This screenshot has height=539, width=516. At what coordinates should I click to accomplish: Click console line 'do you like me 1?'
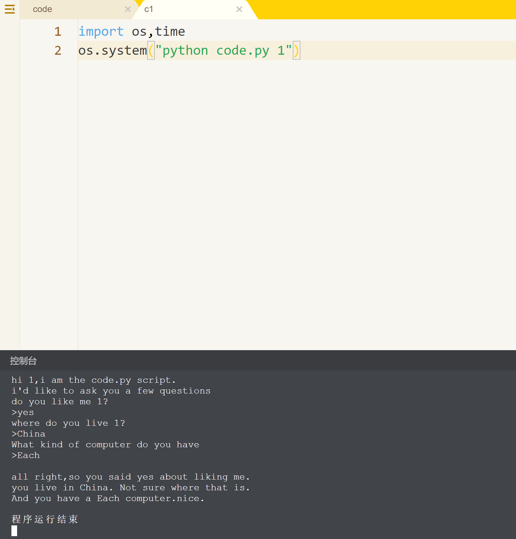coord(60,401)
